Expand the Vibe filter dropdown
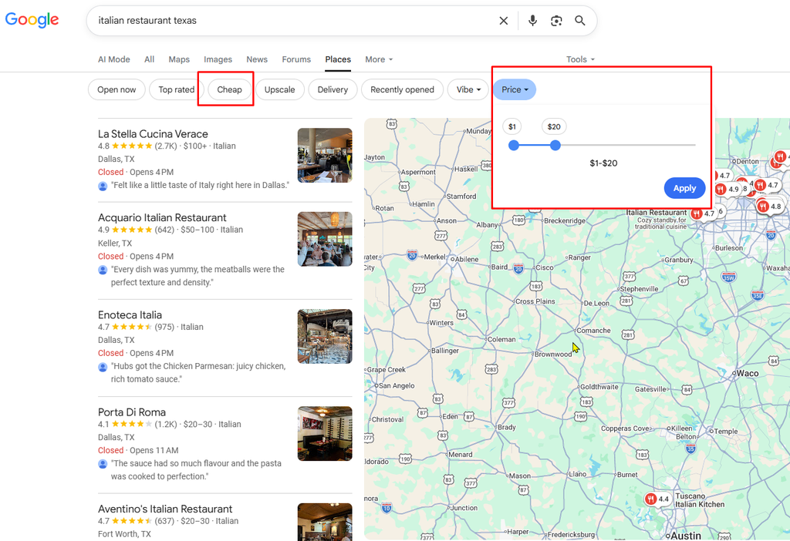 [468, 89]
